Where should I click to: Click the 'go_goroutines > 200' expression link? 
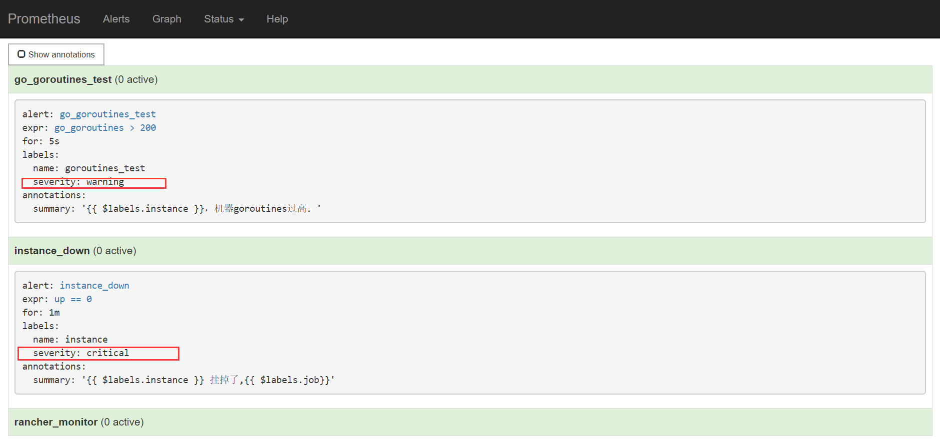pos(105,128)
